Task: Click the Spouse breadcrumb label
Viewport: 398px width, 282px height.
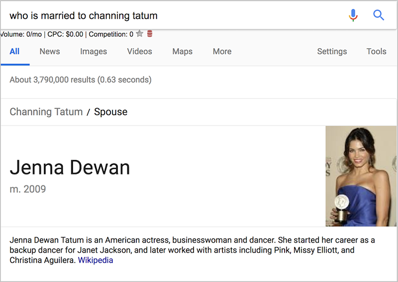Action: click(x=110, y=112)
